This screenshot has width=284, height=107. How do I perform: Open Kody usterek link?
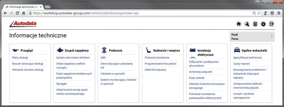pyautogui.click(x=197, y=78)
